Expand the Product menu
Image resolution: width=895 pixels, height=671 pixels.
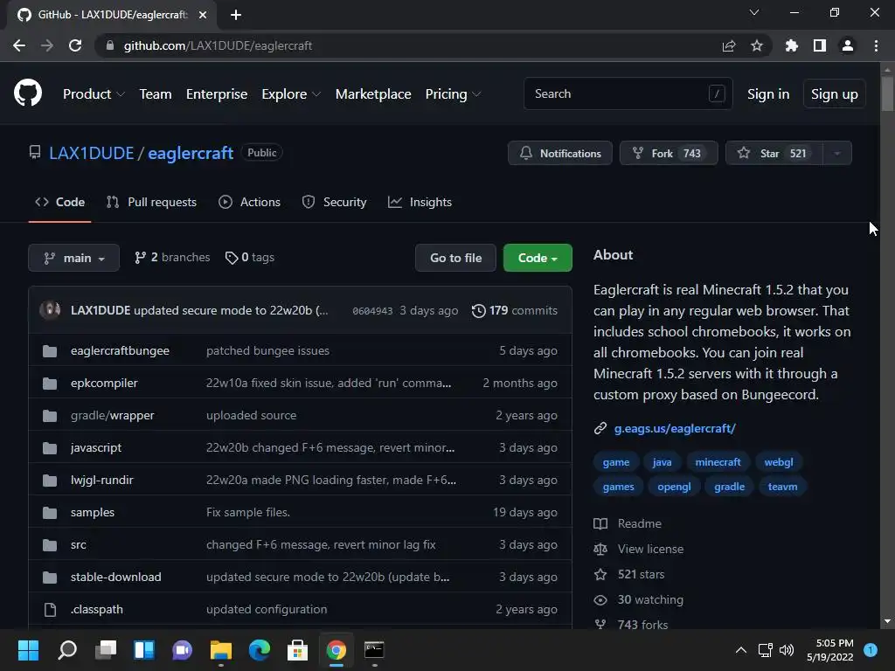point(94,94)
